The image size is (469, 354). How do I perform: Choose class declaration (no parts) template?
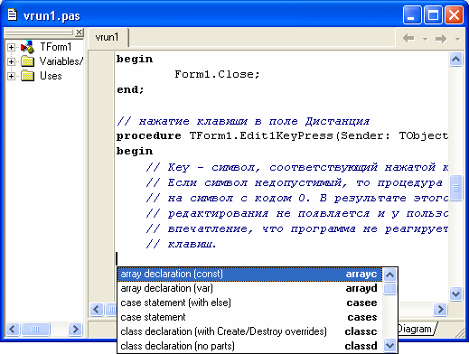click(x=249, y=347)
